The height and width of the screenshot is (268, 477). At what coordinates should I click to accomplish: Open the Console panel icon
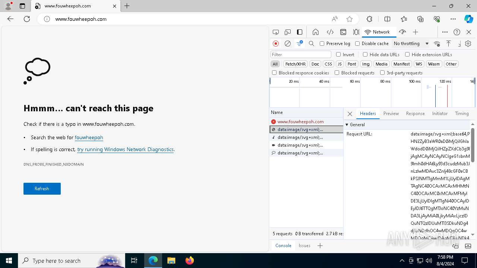(343, 32)
